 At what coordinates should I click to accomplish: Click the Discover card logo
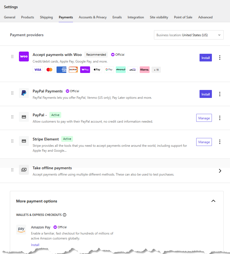point(73,70)
